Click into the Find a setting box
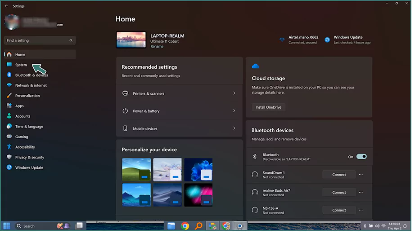Image resolution: width=415 pixels, height=233 pixels. coord(40,41)
